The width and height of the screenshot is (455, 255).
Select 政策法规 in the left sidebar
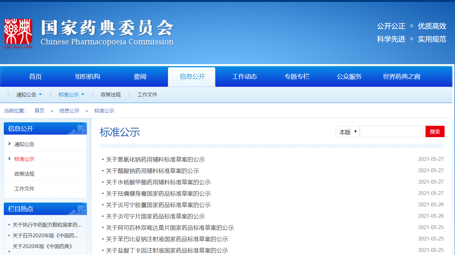[x=24, y=174]
